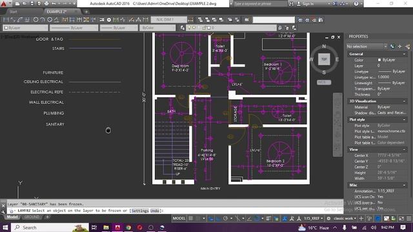The height and width of the screenshot is (232, 413).
Task: Open the classic work workspace dropdown
Action: pyautogui.click(x=345, y=218)
